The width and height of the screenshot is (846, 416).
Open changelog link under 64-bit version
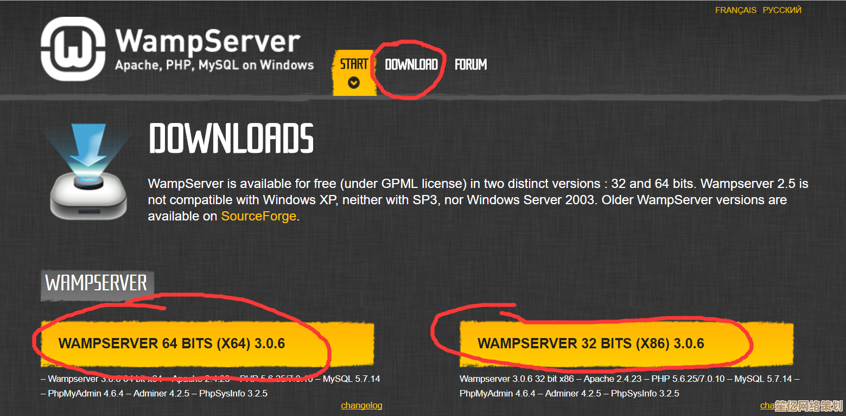click(361, 405)
